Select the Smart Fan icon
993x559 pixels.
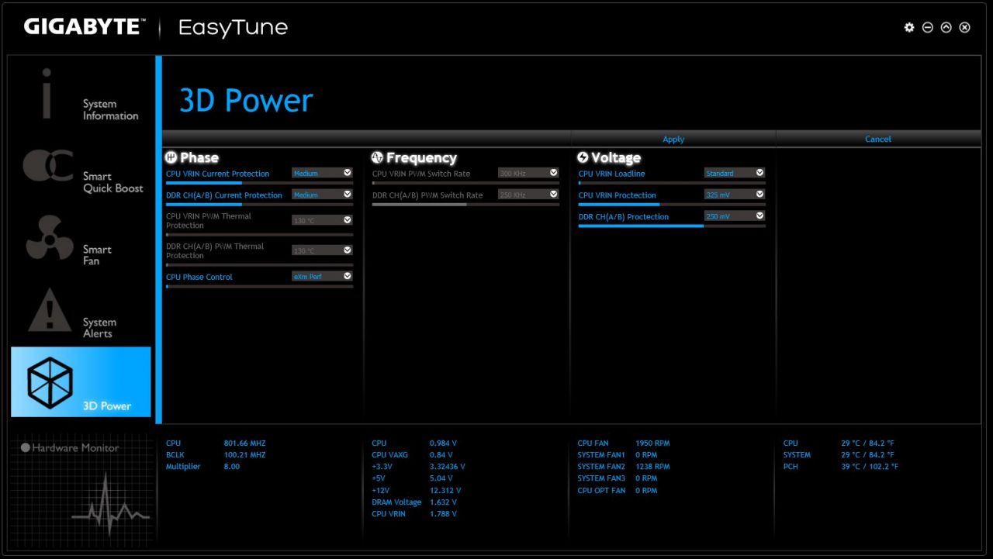49,238
